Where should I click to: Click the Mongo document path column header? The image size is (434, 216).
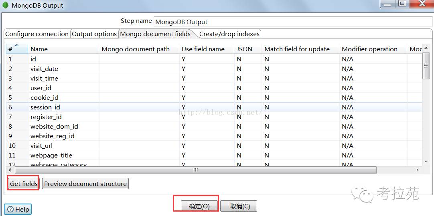139,49
